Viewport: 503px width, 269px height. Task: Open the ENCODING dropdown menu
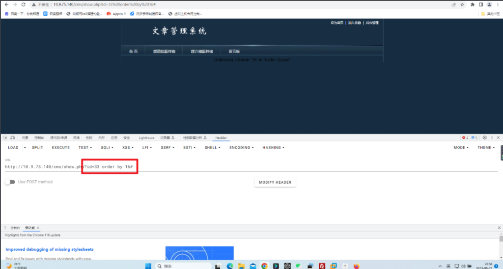241,147
